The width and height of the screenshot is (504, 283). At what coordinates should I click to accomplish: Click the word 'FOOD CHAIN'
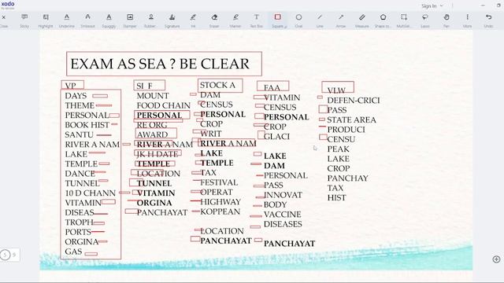(163, 105)
